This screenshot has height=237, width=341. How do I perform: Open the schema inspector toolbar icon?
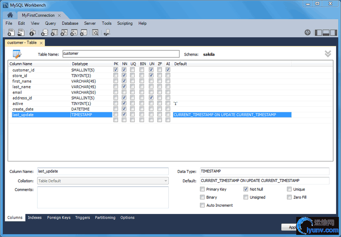pyautogui.click(x=32, y=32)
